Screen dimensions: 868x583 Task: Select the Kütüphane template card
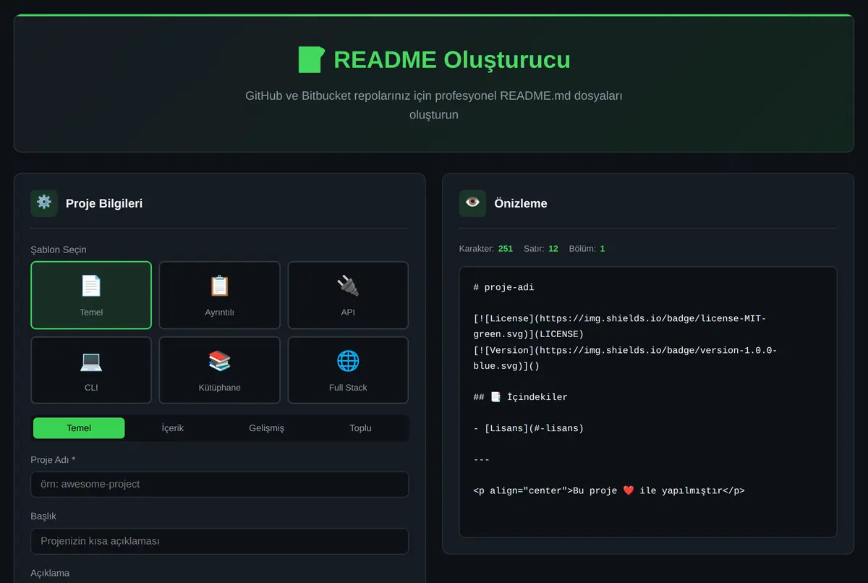[219, 370]
